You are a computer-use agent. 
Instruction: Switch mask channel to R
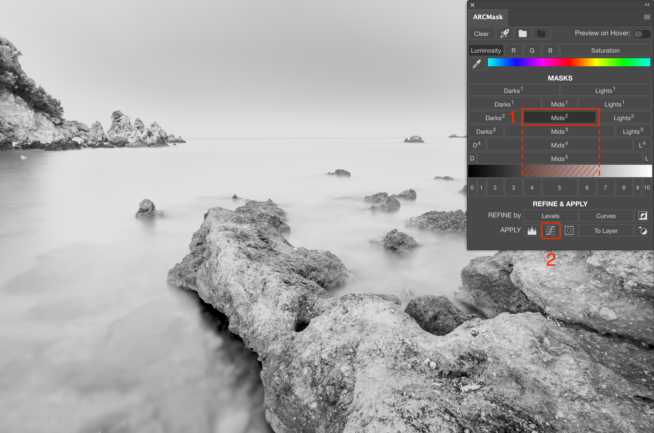pos(513,50)
